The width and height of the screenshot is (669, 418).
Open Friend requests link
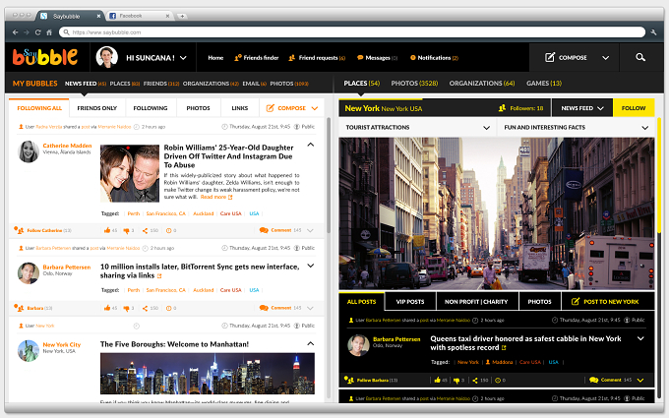[x=317, y=58]
